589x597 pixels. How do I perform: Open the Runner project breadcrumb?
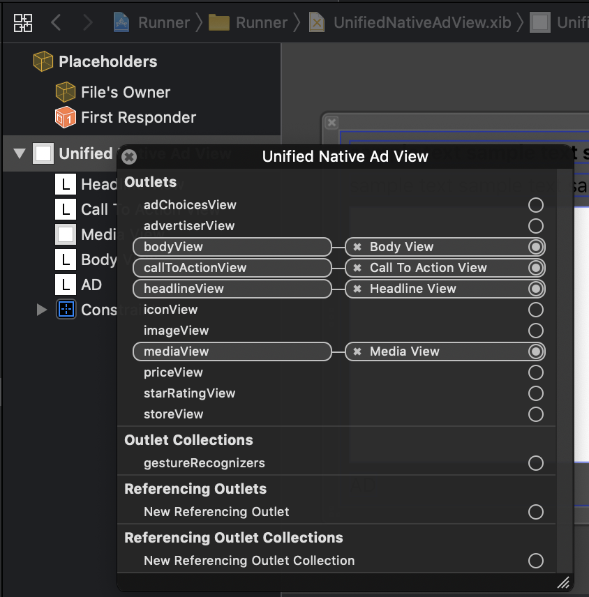click(164, 22)
